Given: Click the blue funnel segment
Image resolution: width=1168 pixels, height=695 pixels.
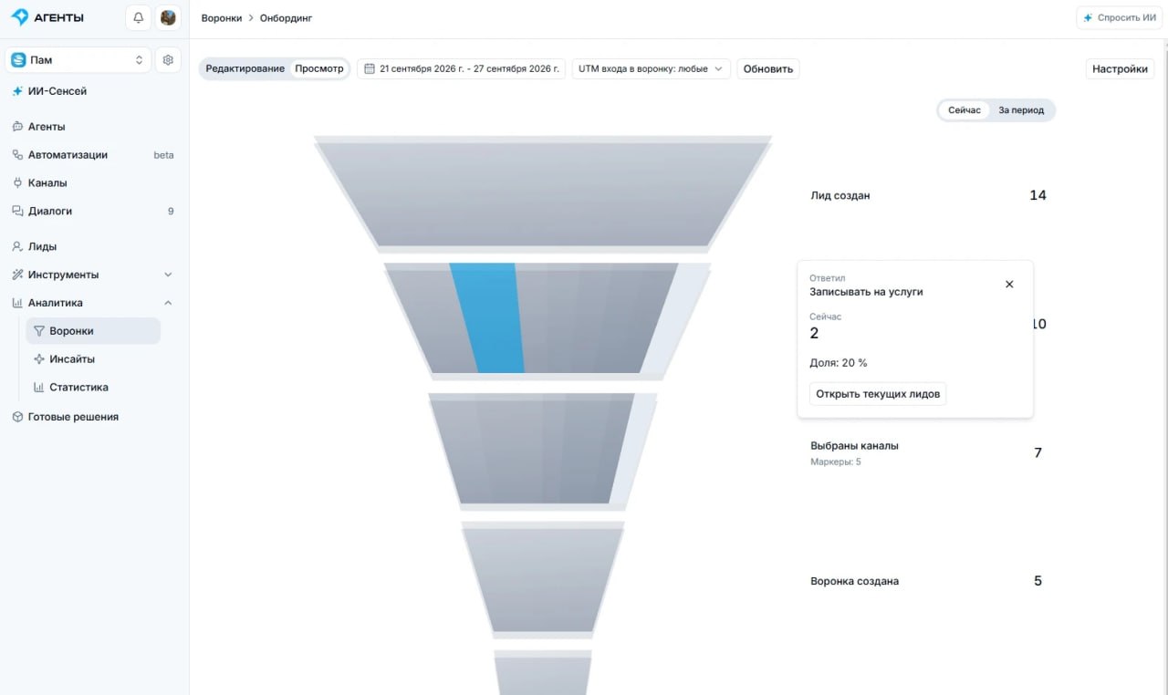Looking at the screenshot, I should tap(487, 317).
